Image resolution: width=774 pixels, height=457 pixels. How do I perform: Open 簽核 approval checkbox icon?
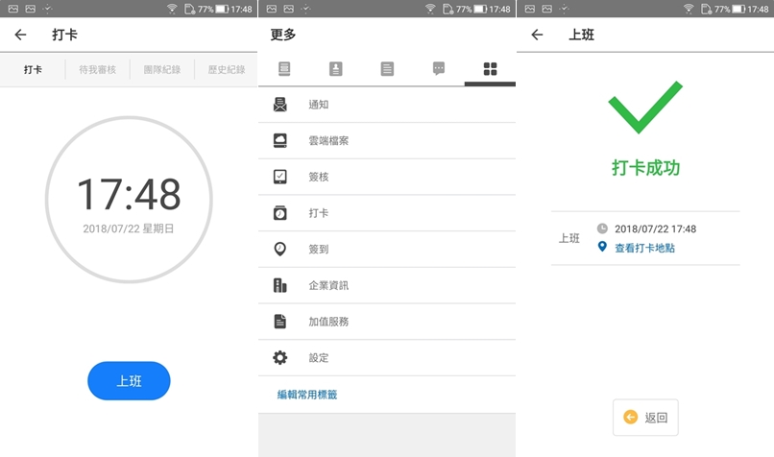(280, 177)
